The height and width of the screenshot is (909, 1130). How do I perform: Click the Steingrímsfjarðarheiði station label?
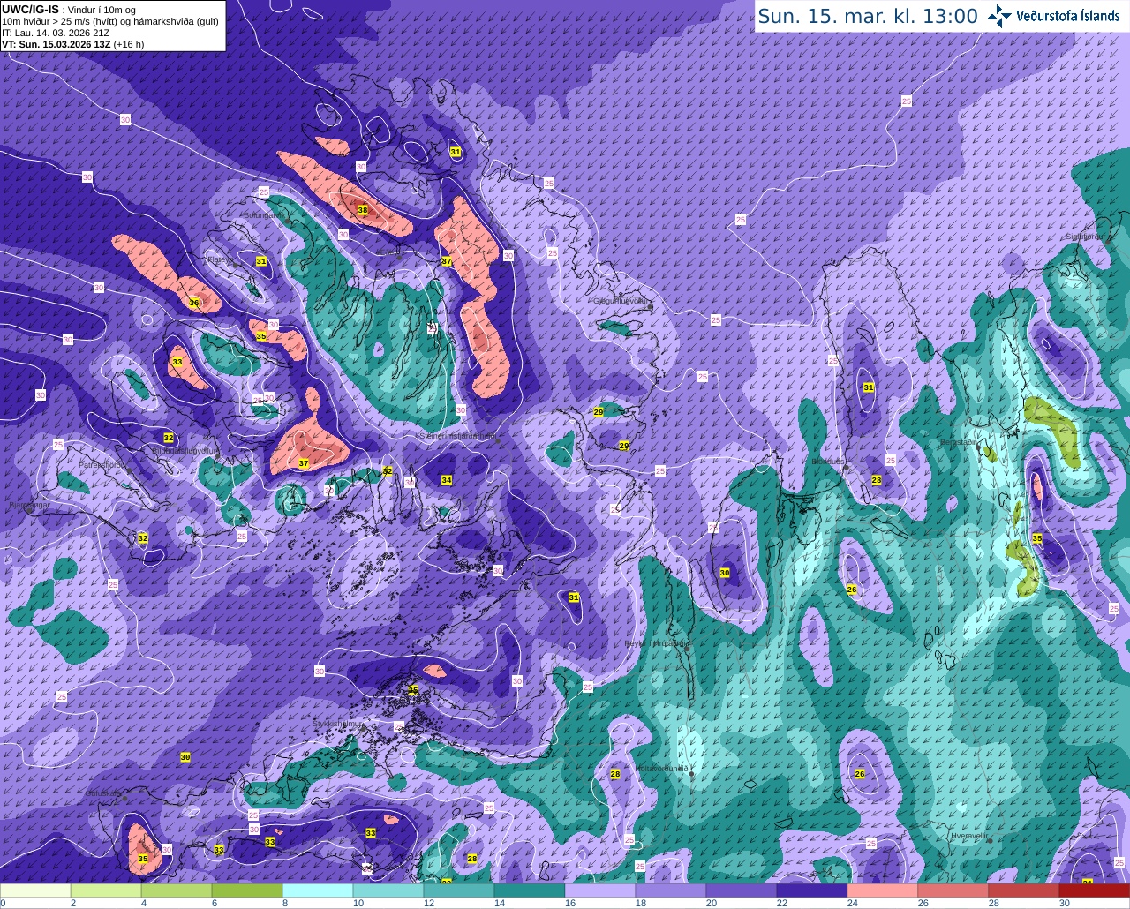(x=456, y=435)
